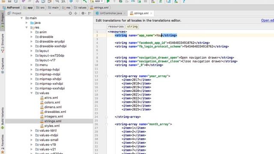
Task: Click the src breadcrumb in the navigation bar
Action: click(40, 8)
